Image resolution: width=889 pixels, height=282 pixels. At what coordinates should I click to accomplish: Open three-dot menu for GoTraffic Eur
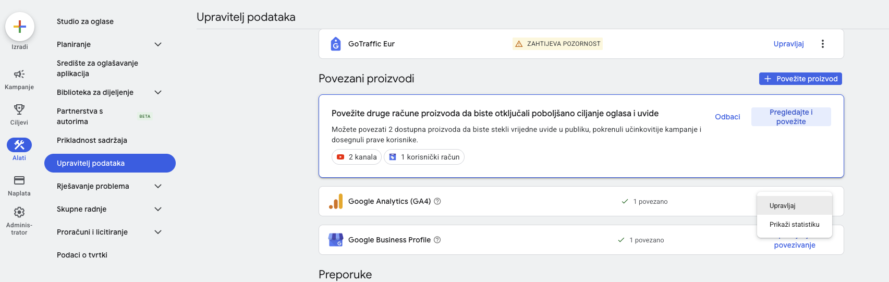[823, 44]
